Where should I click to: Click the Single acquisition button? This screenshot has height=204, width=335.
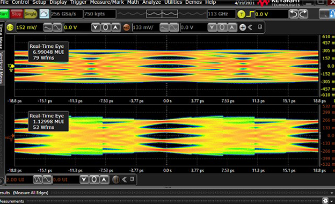(31, 14)
